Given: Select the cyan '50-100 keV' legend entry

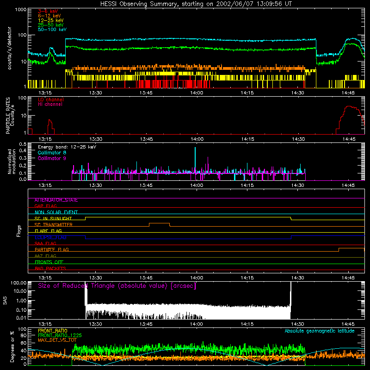Looking at the screenshot, I should click(x=52, y=30).
